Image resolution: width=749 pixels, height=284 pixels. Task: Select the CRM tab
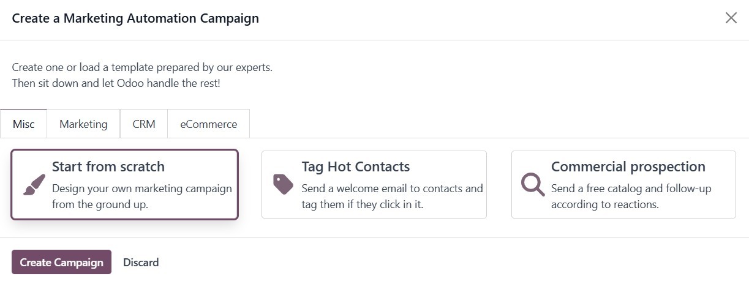point(144,124)
